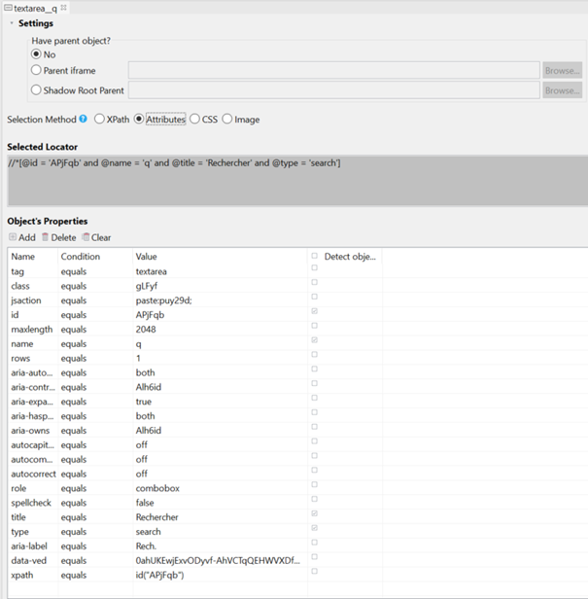Screen dimensions: 588x599
Task: Open Selection Method help icon
Action: (x=83, y=119)
